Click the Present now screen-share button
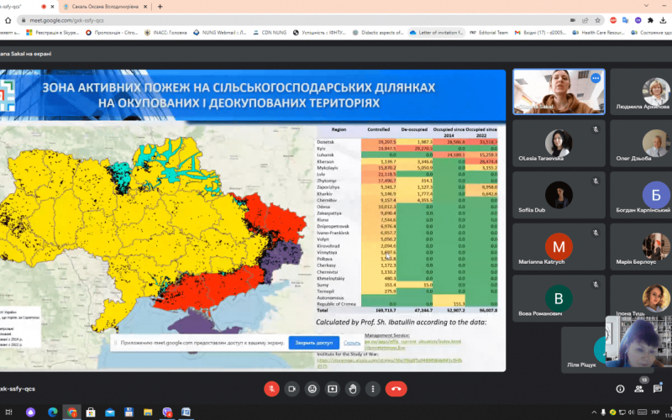 pos(333,389)
